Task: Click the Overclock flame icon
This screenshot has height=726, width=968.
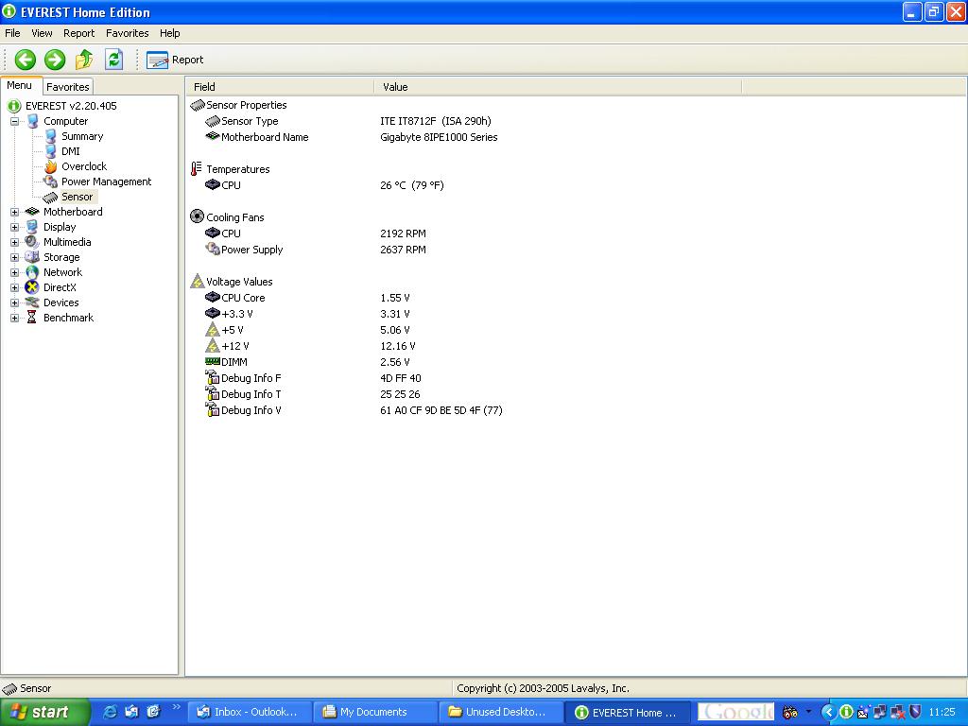Action: point(51,166)
